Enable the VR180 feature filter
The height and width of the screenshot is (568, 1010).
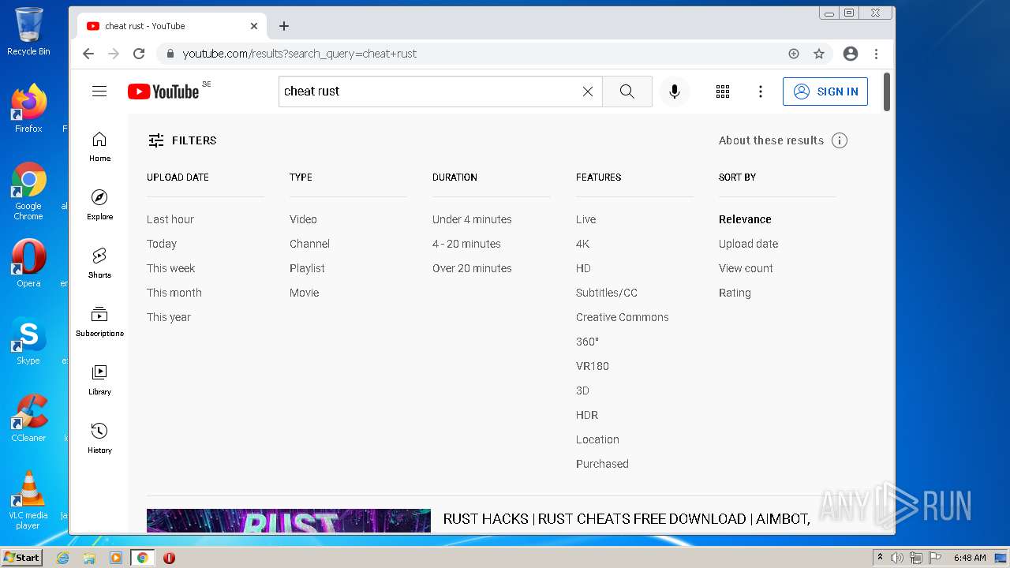[x=593, y=366]
